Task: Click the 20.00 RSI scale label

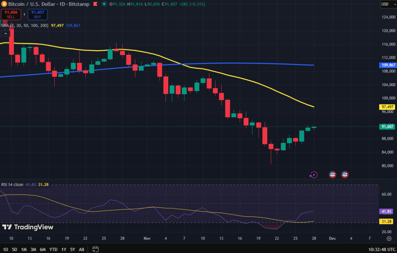Action: tap(387, 232)
